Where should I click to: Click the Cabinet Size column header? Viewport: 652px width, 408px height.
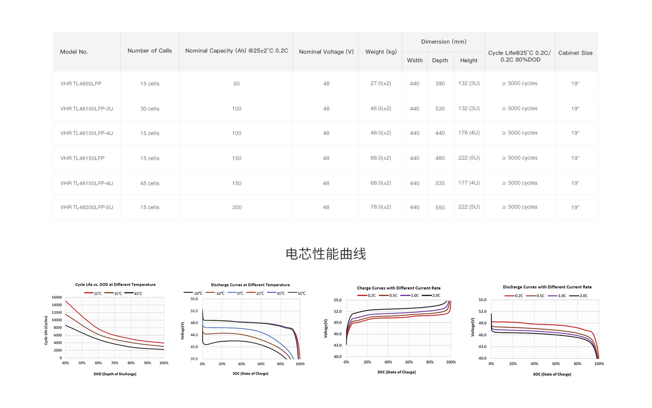[575, 53]
